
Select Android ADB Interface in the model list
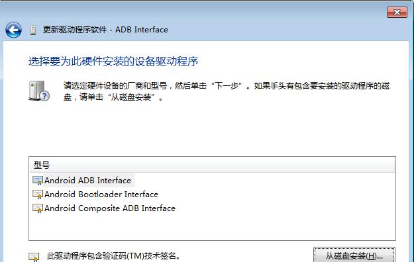[x=87, y=181]
